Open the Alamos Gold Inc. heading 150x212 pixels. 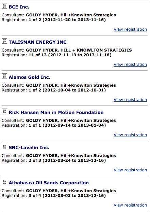click(29, 77)
